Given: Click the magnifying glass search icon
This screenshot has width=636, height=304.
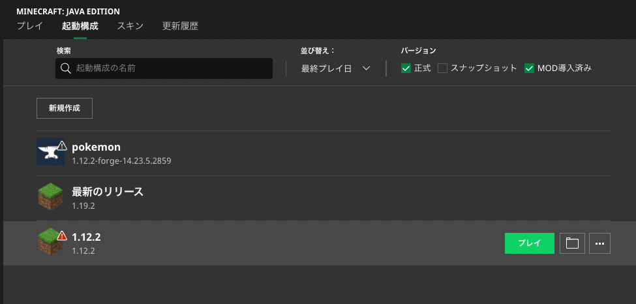Looking at the screenshot, I should point(66,68).
